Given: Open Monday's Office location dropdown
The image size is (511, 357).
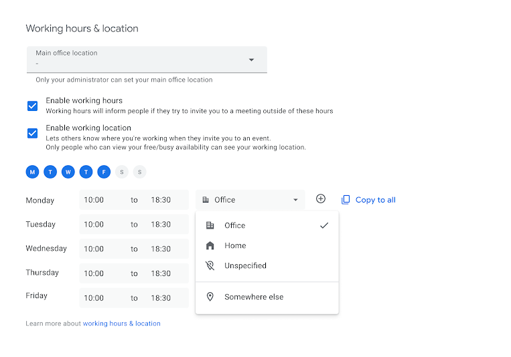Looking at the screenshot, I should pyautogui.click(x=250, y=200).
